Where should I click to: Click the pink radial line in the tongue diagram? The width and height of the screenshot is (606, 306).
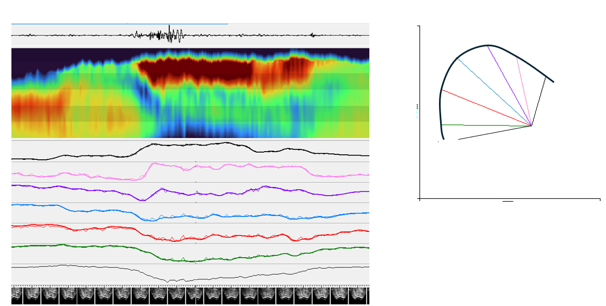(524, 92)
